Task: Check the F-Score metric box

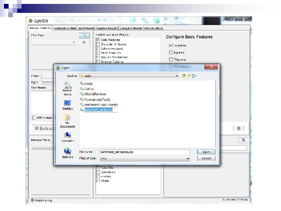Action: pyautogui.click(x=98, y=176)
